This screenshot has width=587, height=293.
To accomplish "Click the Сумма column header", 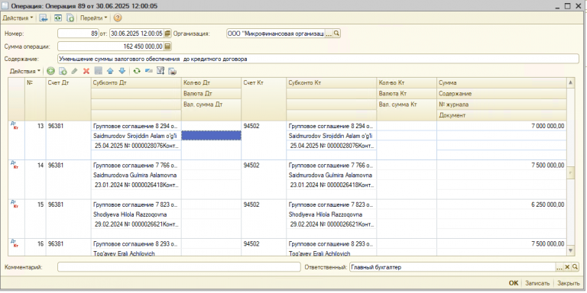I will tap(501, 83).
